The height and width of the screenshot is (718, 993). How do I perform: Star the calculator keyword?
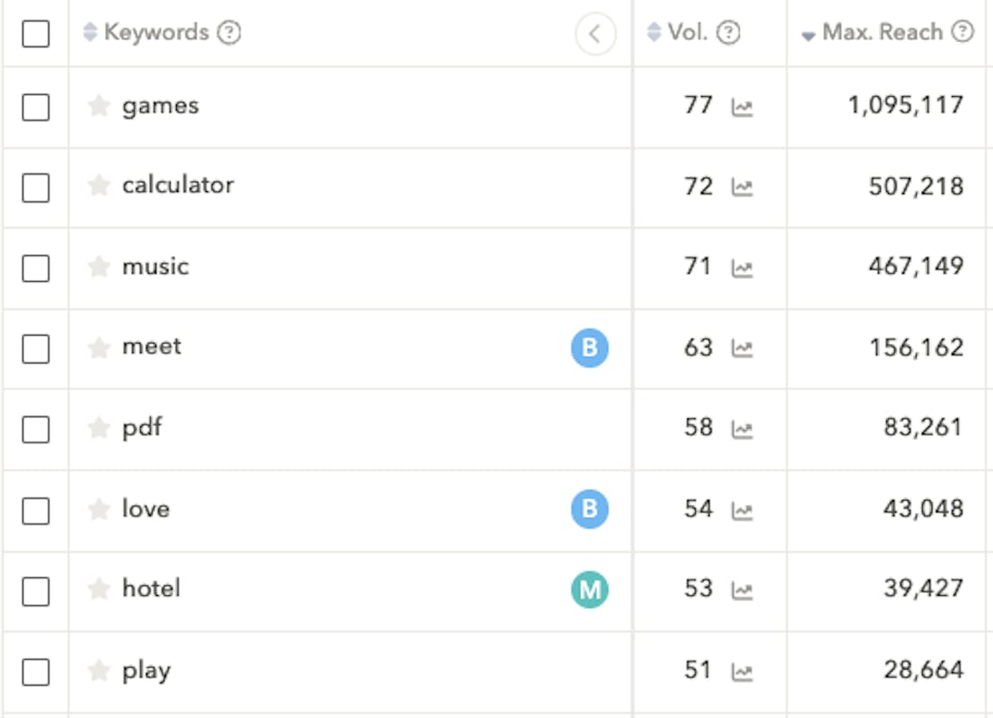(x=99, y=186)
